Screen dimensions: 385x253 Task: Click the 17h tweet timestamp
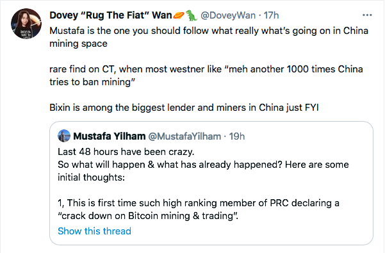[x=272, y=15]
